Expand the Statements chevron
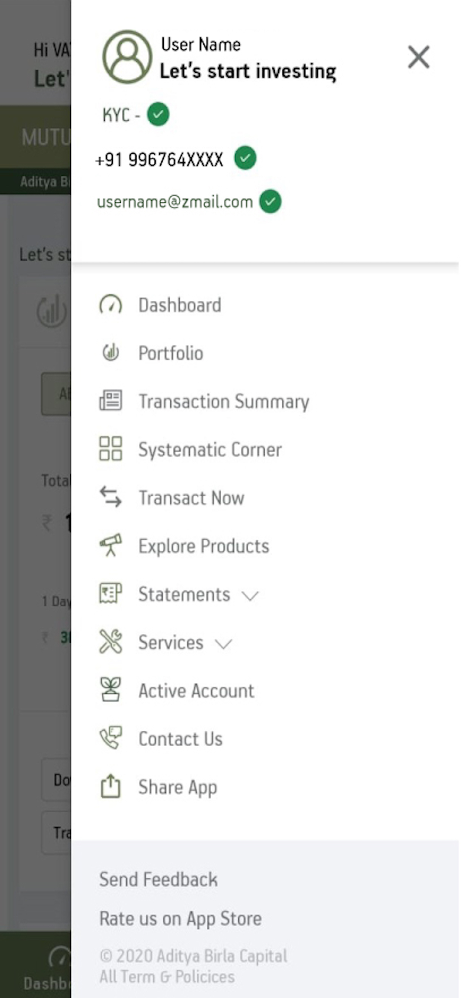Viewport: 461px width, 998px height. tap(250, 596)
